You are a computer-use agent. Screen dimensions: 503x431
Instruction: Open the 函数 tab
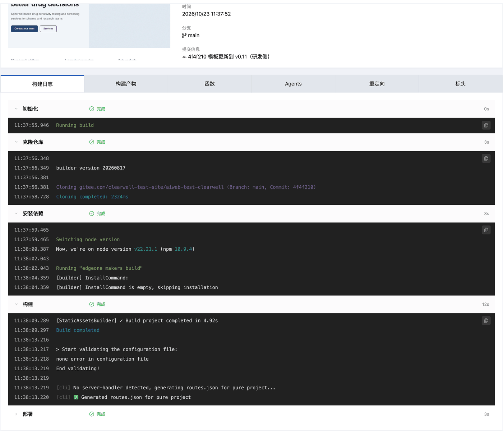click(x=210, y=84)
